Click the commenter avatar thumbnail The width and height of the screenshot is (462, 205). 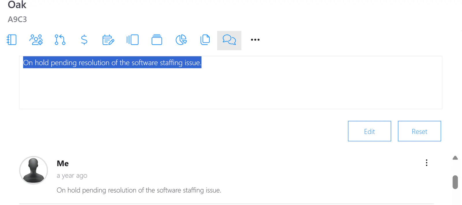point(33,170)
